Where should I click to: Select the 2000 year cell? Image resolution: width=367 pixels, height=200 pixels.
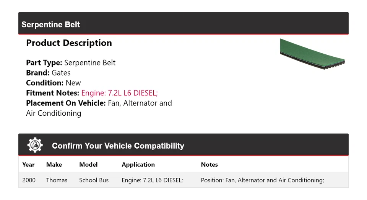[x=29, y=180]
